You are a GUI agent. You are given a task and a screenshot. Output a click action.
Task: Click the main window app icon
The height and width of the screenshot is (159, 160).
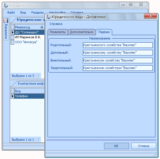[x=6, y=6]
